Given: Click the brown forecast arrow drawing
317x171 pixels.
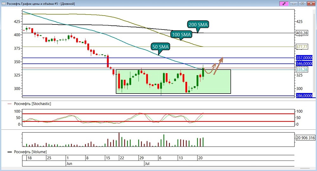Looking at the screenshot, I should pyautogui.click(x=213, y=66).
